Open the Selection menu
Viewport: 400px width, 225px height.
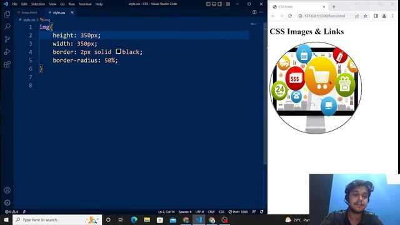[x=38, y=4]
